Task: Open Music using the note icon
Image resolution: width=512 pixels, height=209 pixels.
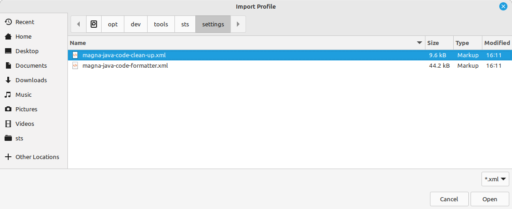Action: point(8,95)
